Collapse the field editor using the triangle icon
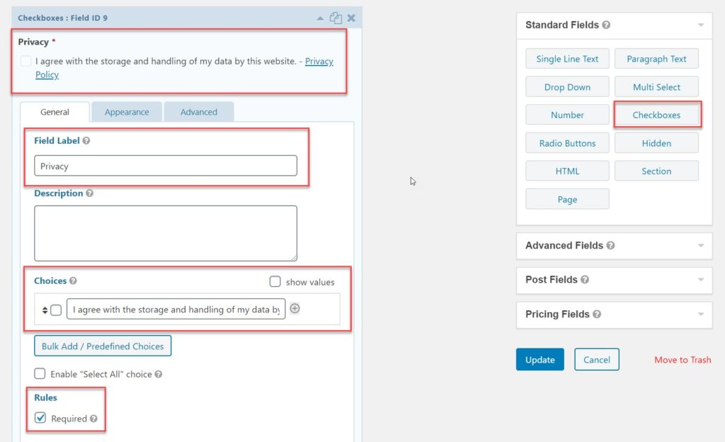Image resolution: width=725 pixels, height=442 pixels. click(321, 18)
